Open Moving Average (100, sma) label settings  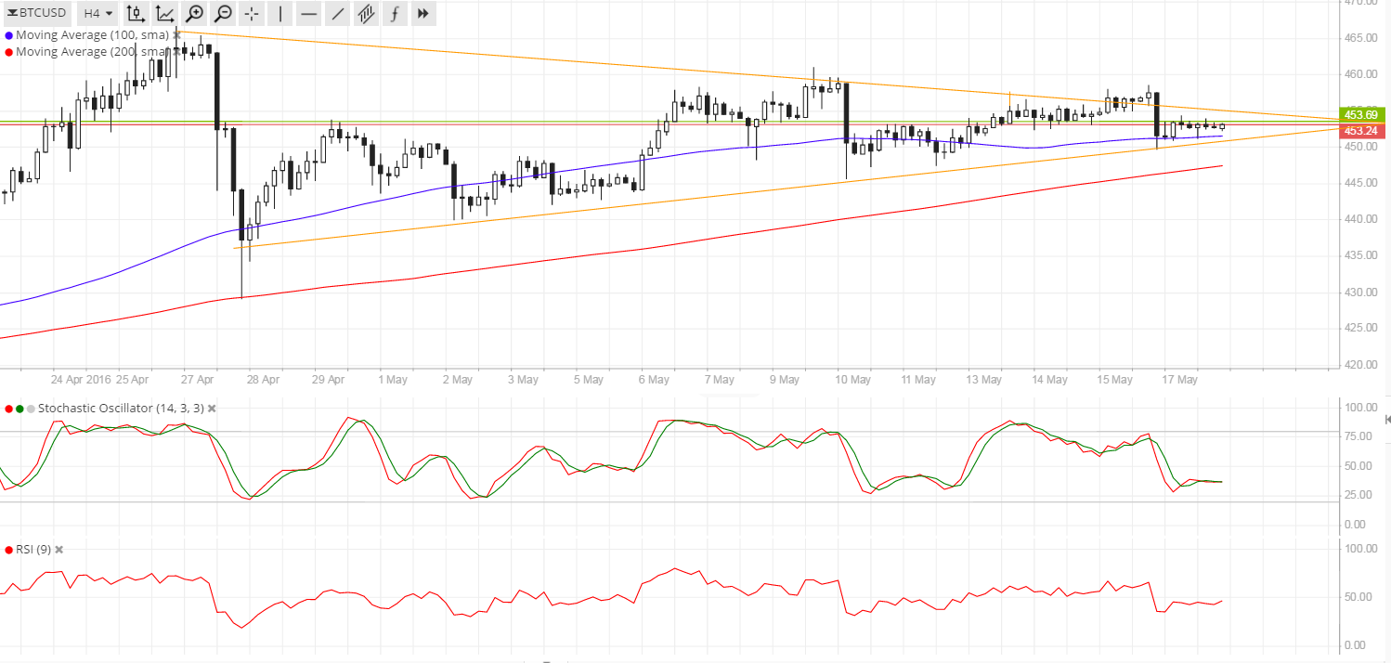coord(92,35)
